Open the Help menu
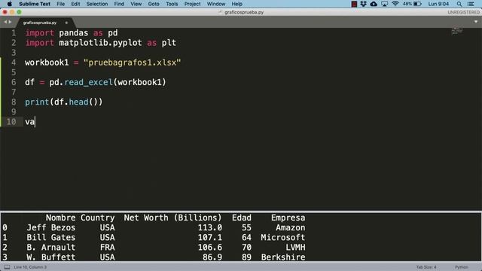482x271 pixels. click(x=236, y=4)
